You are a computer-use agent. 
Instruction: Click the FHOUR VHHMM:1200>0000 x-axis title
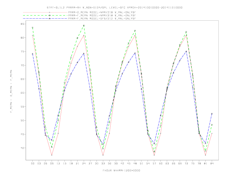click(x=121, y=170)
